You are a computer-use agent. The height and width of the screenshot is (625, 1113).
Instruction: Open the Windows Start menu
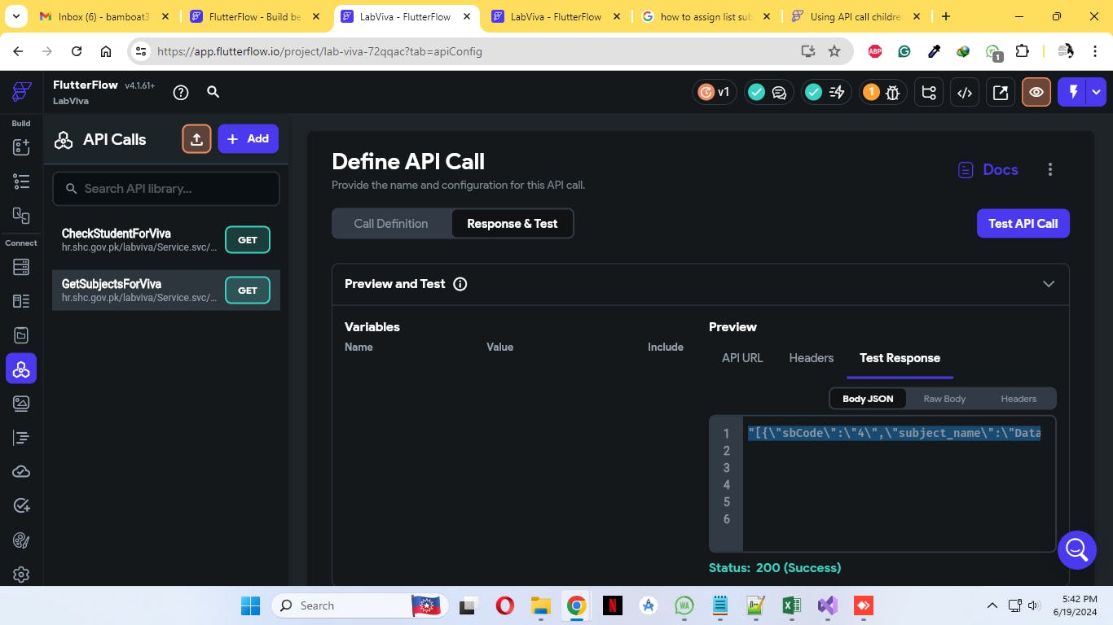tap(250, 605)
